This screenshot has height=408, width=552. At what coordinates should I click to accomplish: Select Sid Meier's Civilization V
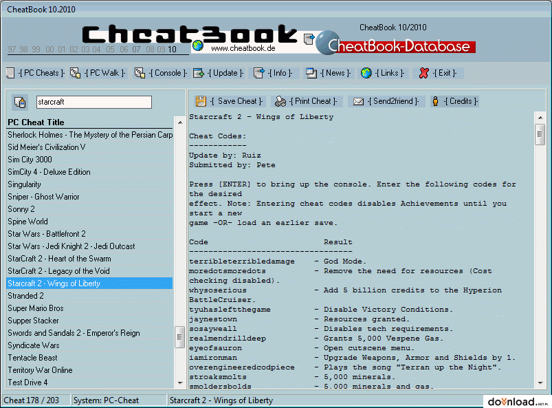coord(90,147)
